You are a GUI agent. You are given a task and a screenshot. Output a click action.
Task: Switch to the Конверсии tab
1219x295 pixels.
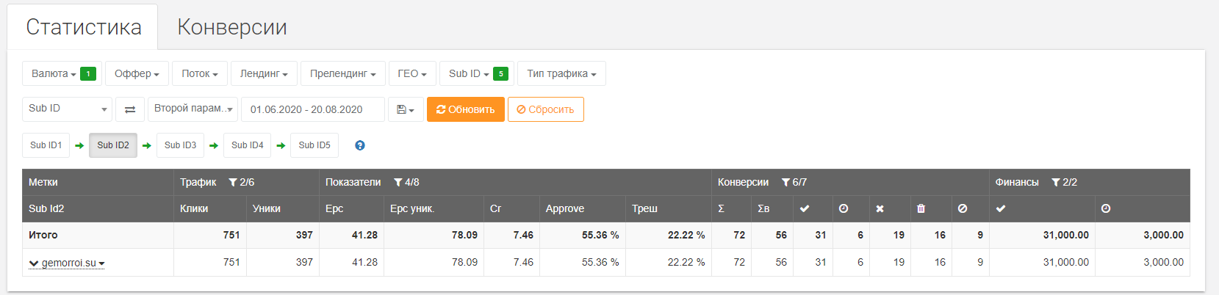pos(232,27)
